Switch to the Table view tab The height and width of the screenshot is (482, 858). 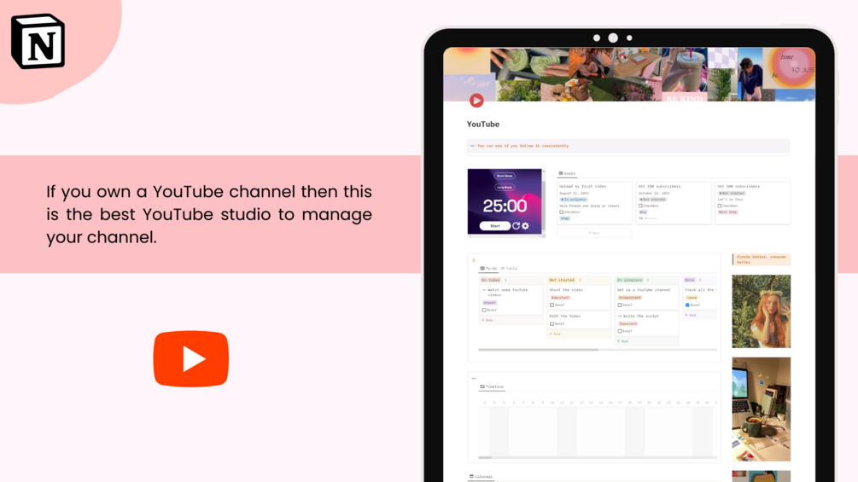point(509,269)
